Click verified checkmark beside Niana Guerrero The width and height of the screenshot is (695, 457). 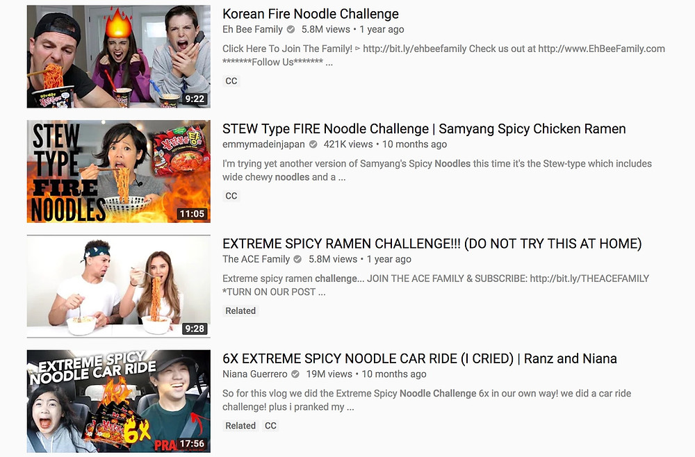pyautogui.click(x=295, y=374)
